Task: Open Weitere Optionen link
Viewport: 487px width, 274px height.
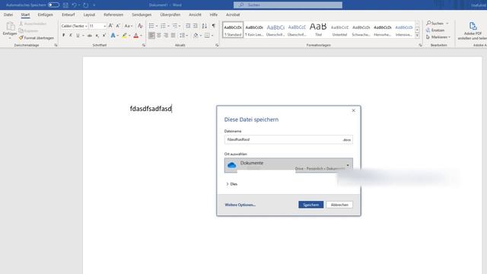Action: (240, 205)
